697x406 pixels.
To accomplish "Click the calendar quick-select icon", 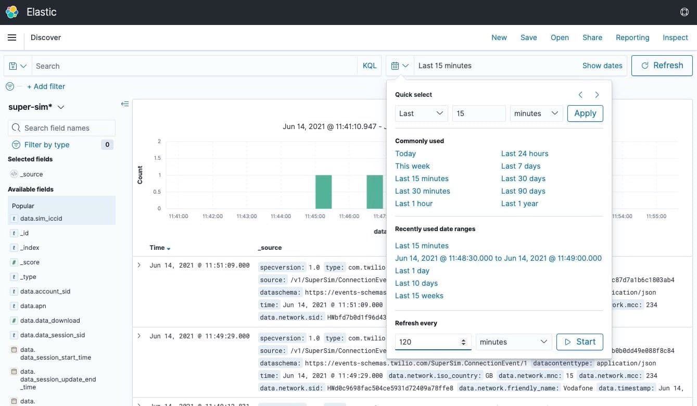I will [x=400, y=66].
